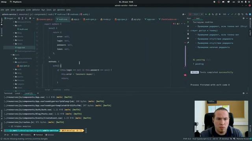
Task: Open the File menu
Action: 2,10
